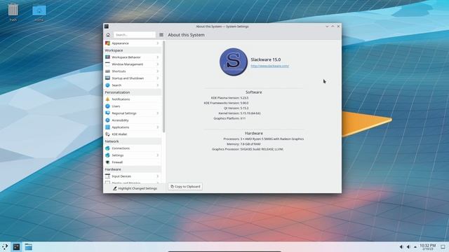Expand Shortcuts chevron arrow
Viewport: 449px width, 252px height.
pos(157,71)
